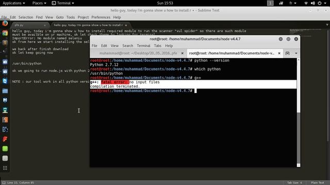This screenshot has height=185, width=330.
Task: Launch the orange Burp Suite dock icon
Action: tap(5, 120)
